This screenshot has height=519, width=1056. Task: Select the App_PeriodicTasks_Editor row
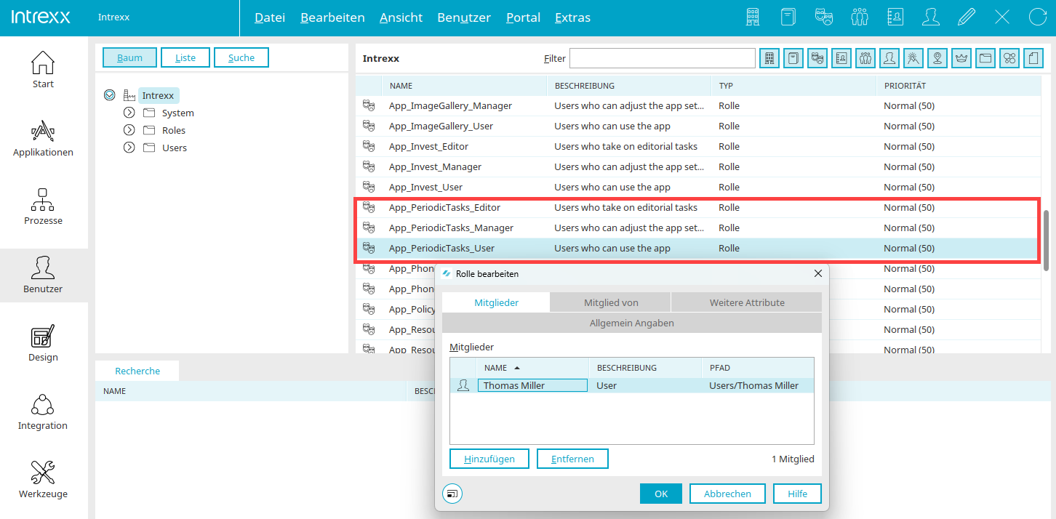click(698, 207)
